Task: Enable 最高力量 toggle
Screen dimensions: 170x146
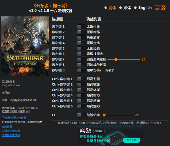Action: coord(81,79)
